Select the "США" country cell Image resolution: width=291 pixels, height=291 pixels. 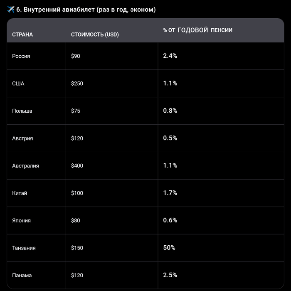tap(18, 84)
